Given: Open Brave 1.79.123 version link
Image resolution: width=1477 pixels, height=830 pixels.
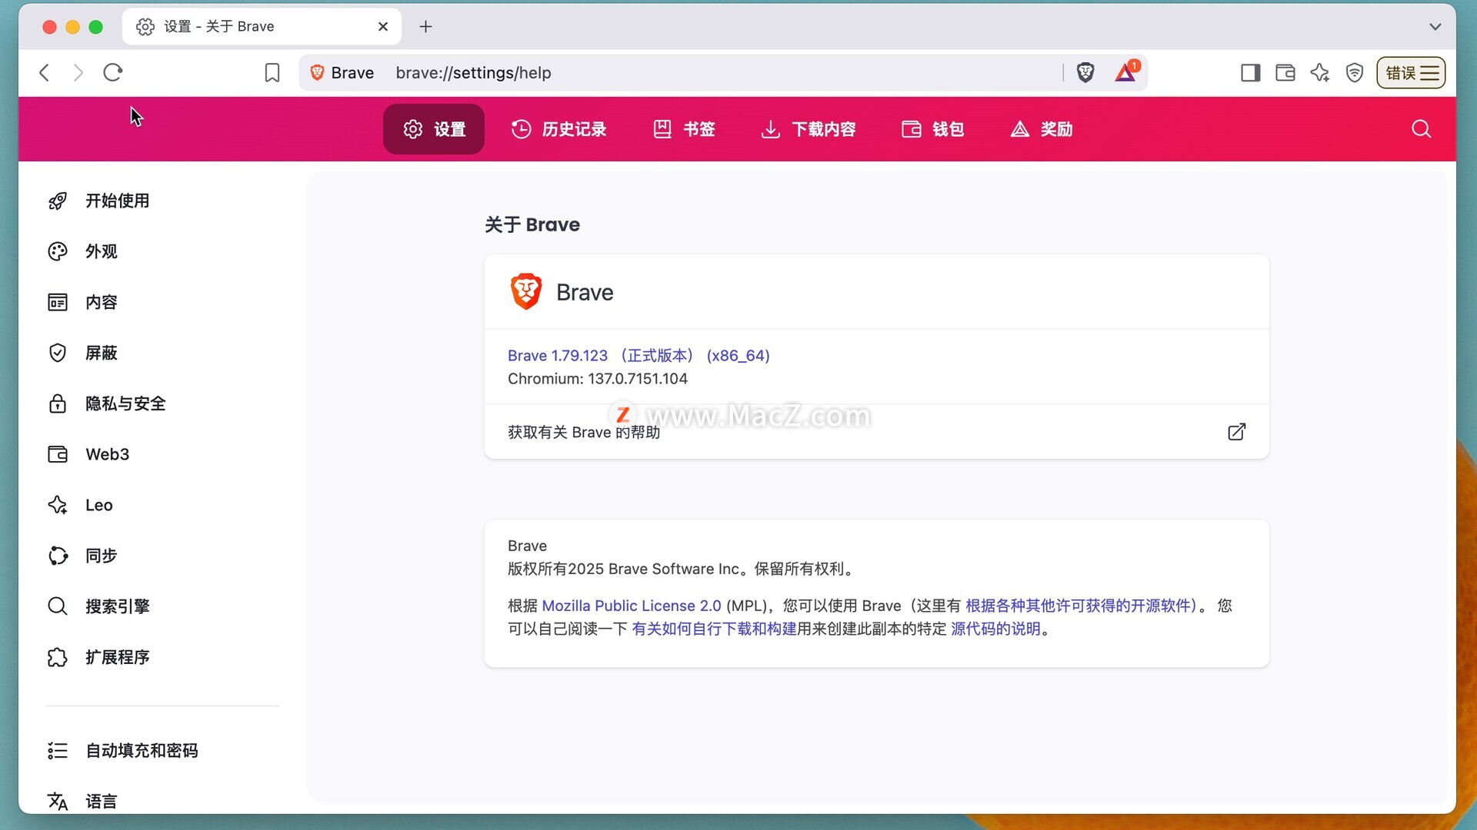Looking at the screenshot, I should pos(638,356).
